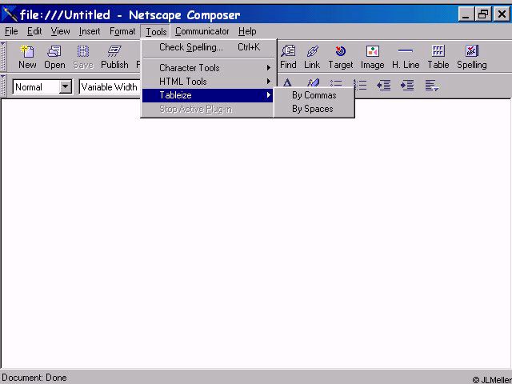Click the bullet list formatting icon

(336, 83)
